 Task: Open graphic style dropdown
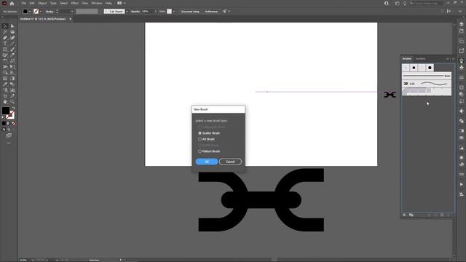coord(174,12)
